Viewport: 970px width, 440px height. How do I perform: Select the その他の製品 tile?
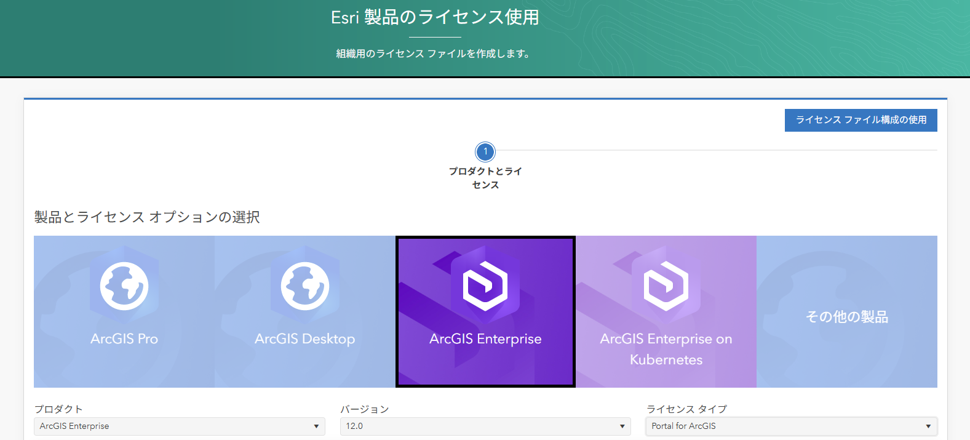pos(847,317)
